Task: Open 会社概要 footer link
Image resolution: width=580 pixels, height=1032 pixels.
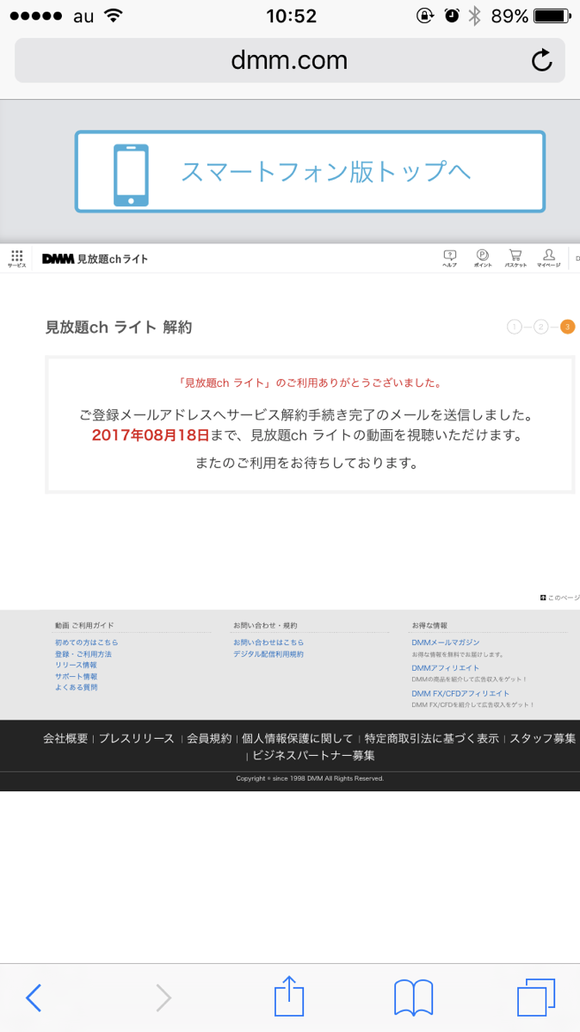Action: coord(65,739)
